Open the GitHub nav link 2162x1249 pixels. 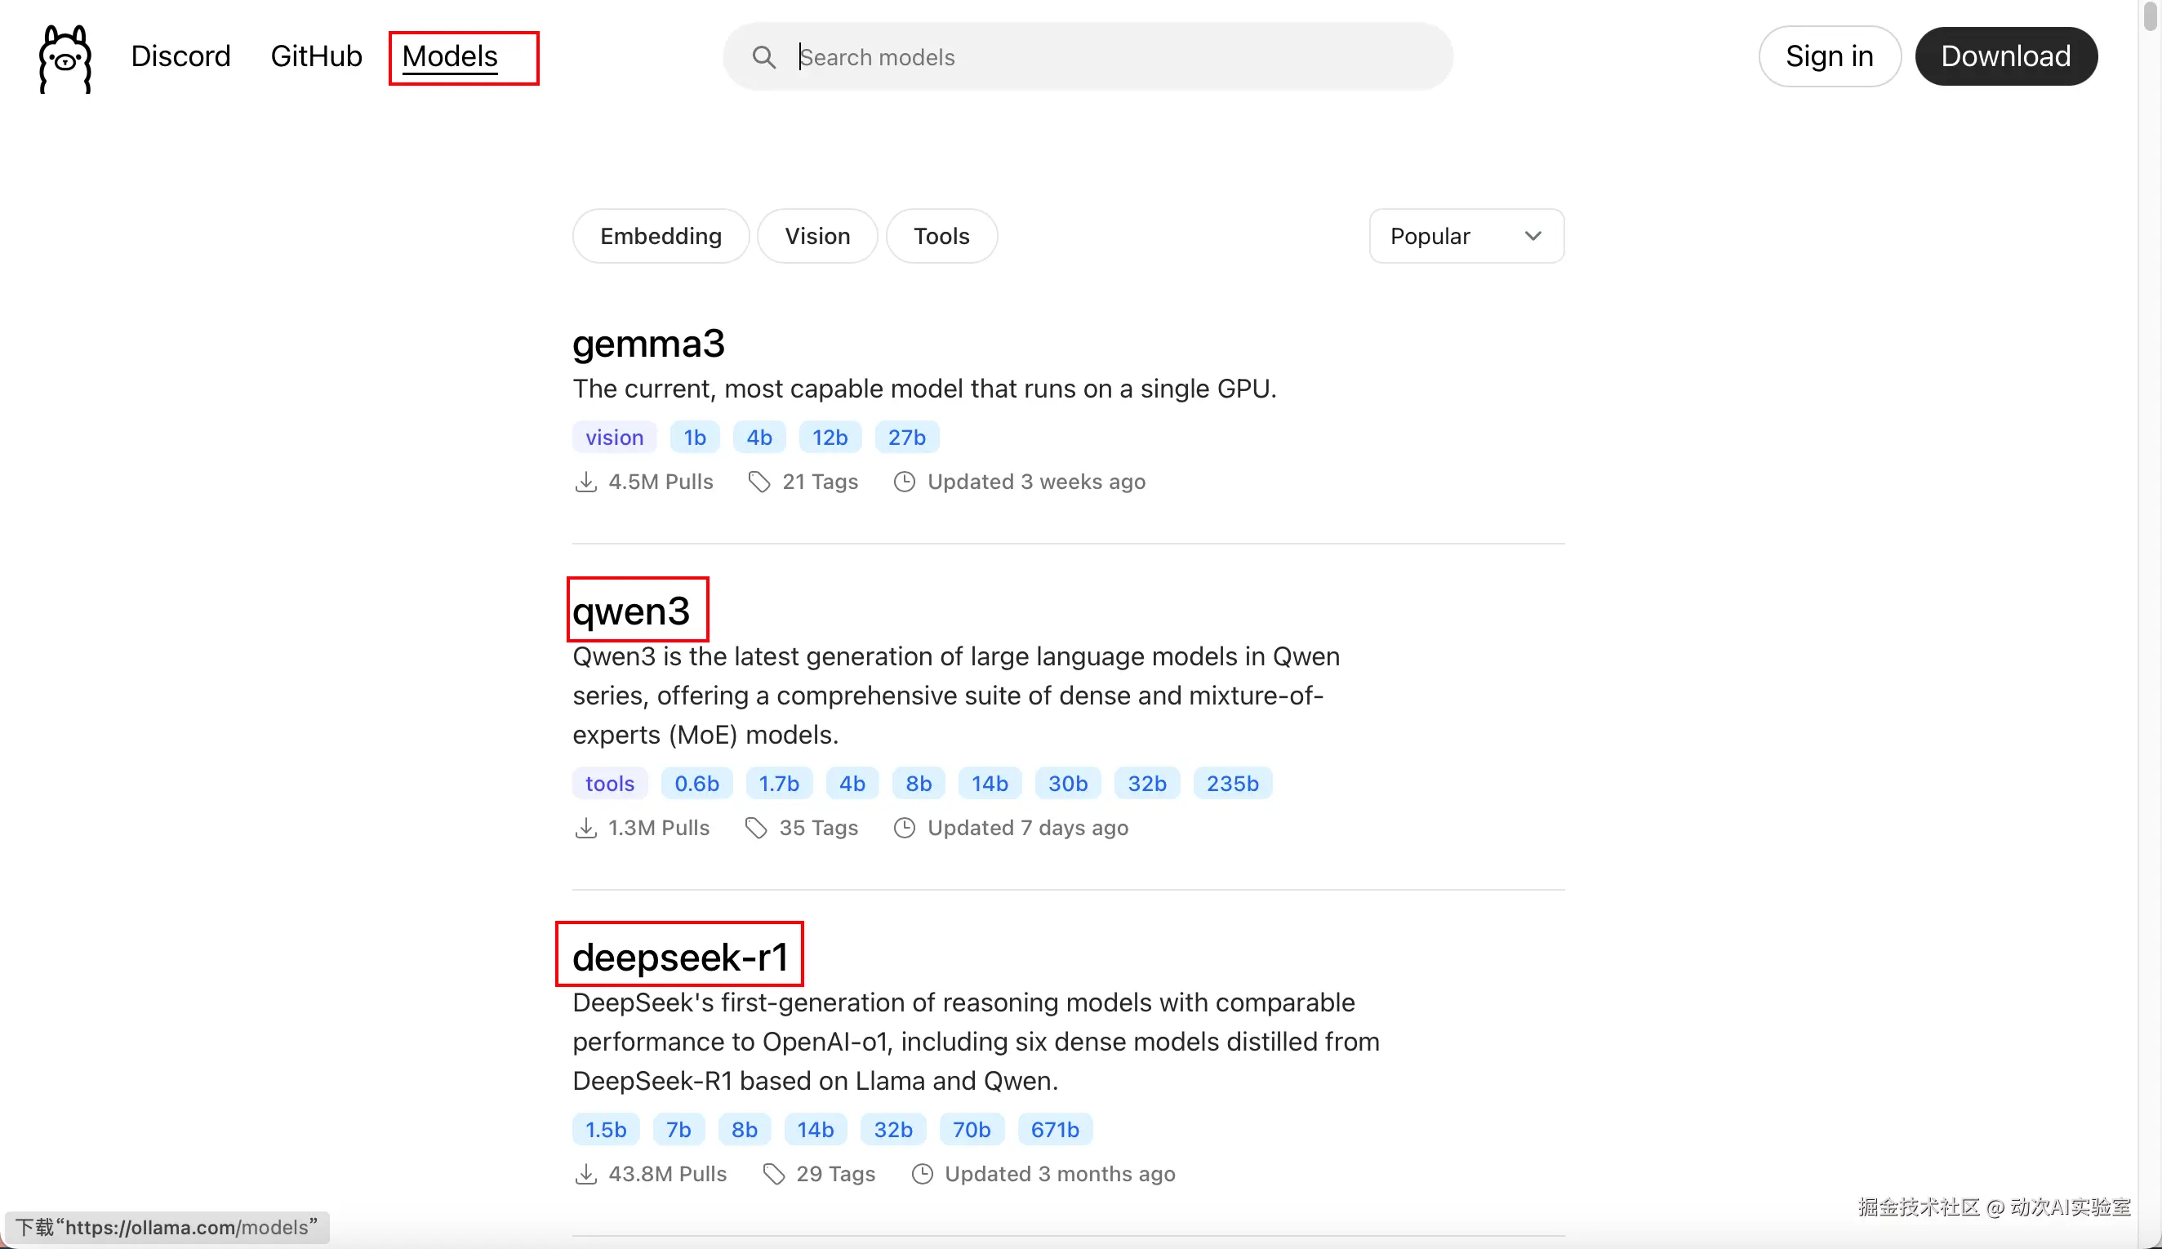point(316,56)
